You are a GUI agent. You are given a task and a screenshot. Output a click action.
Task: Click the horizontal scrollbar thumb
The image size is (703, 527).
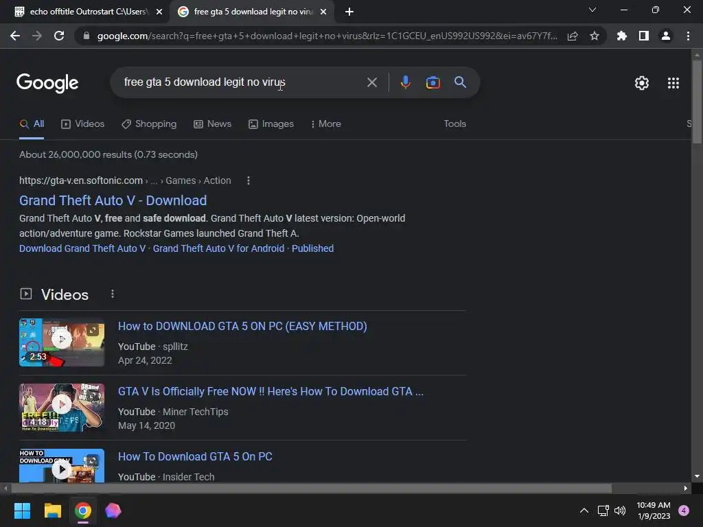(311, 488)
